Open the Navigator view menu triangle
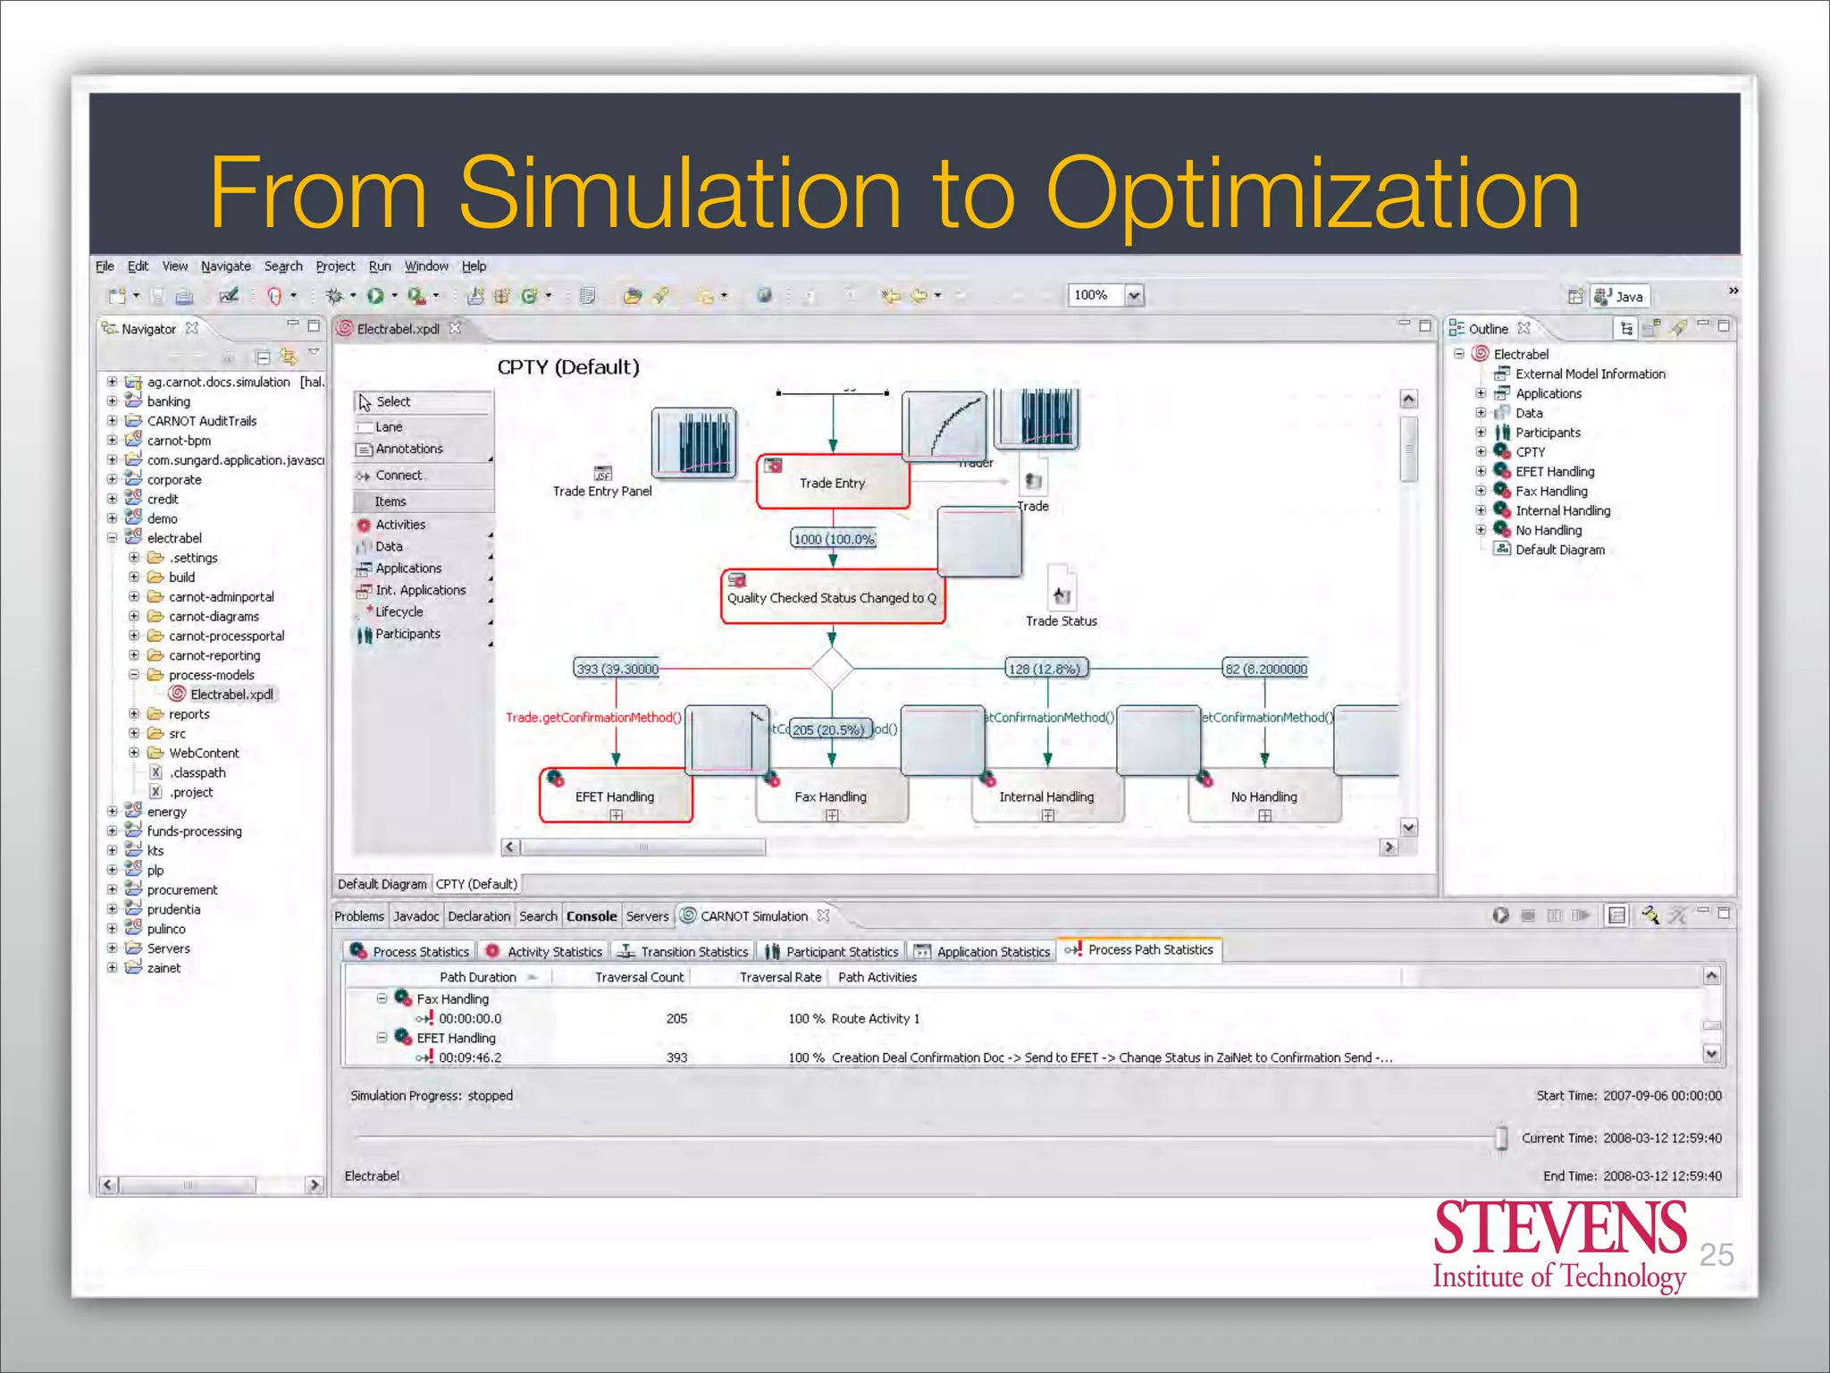This screenshot has height=1373, width=1830. pyautogui.click(x=314, y=353)
